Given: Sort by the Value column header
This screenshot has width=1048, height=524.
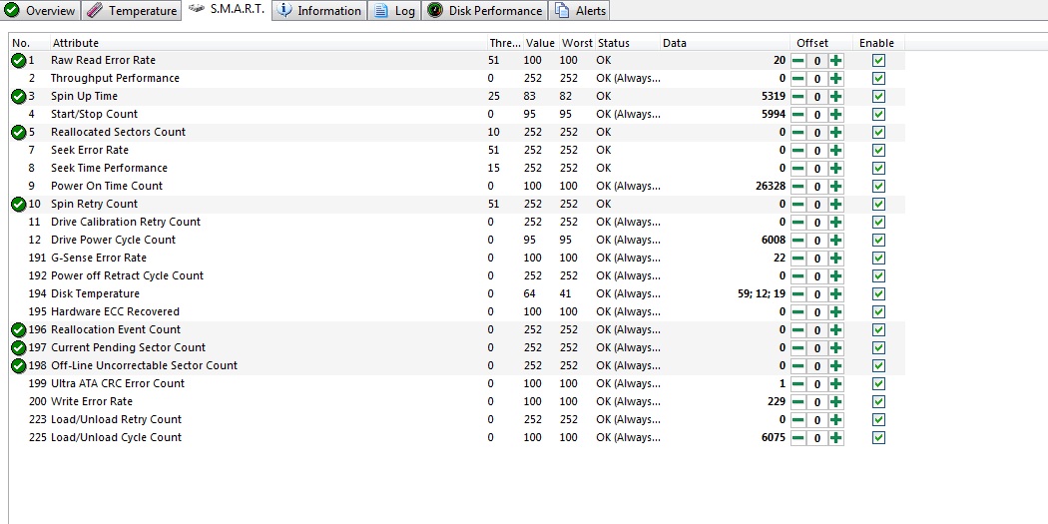Looking at the screenshot, I should click(540, 43).
